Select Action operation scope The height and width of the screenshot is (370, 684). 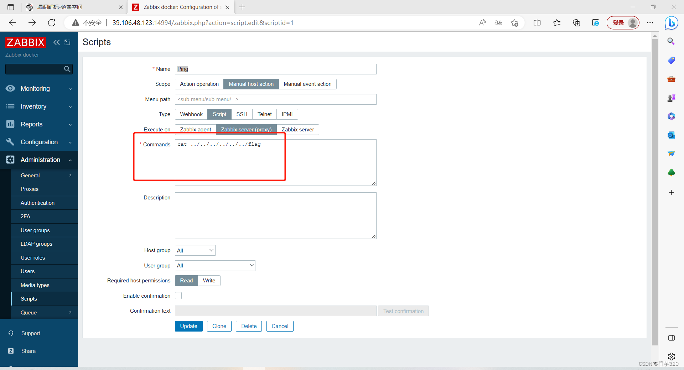tap(199, 84)
